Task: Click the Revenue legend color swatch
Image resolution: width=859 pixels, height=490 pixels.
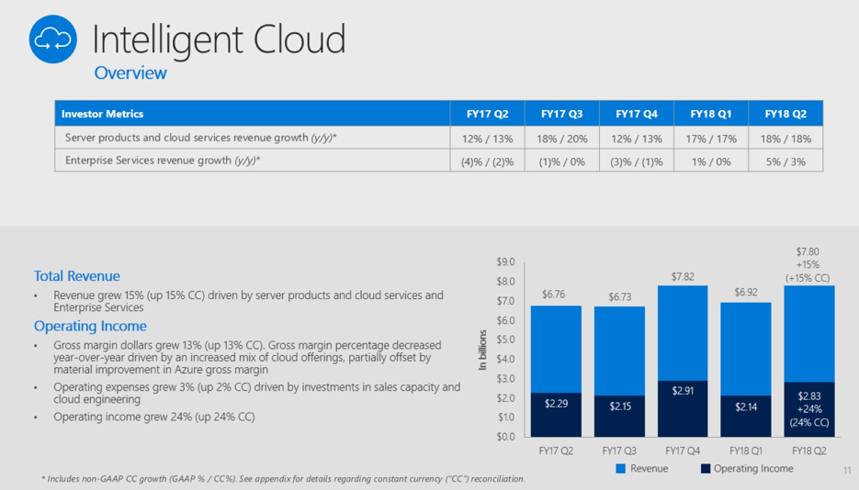Action: 621,469
